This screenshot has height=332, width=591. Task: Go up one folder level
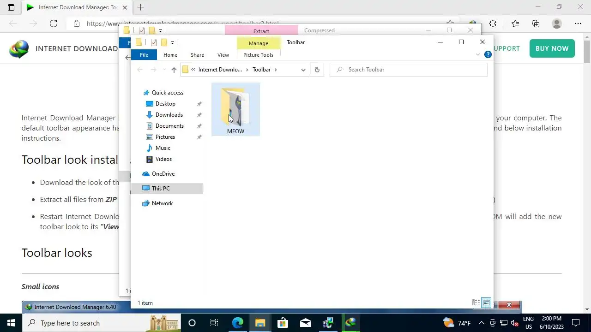click(x=174, y=70)
